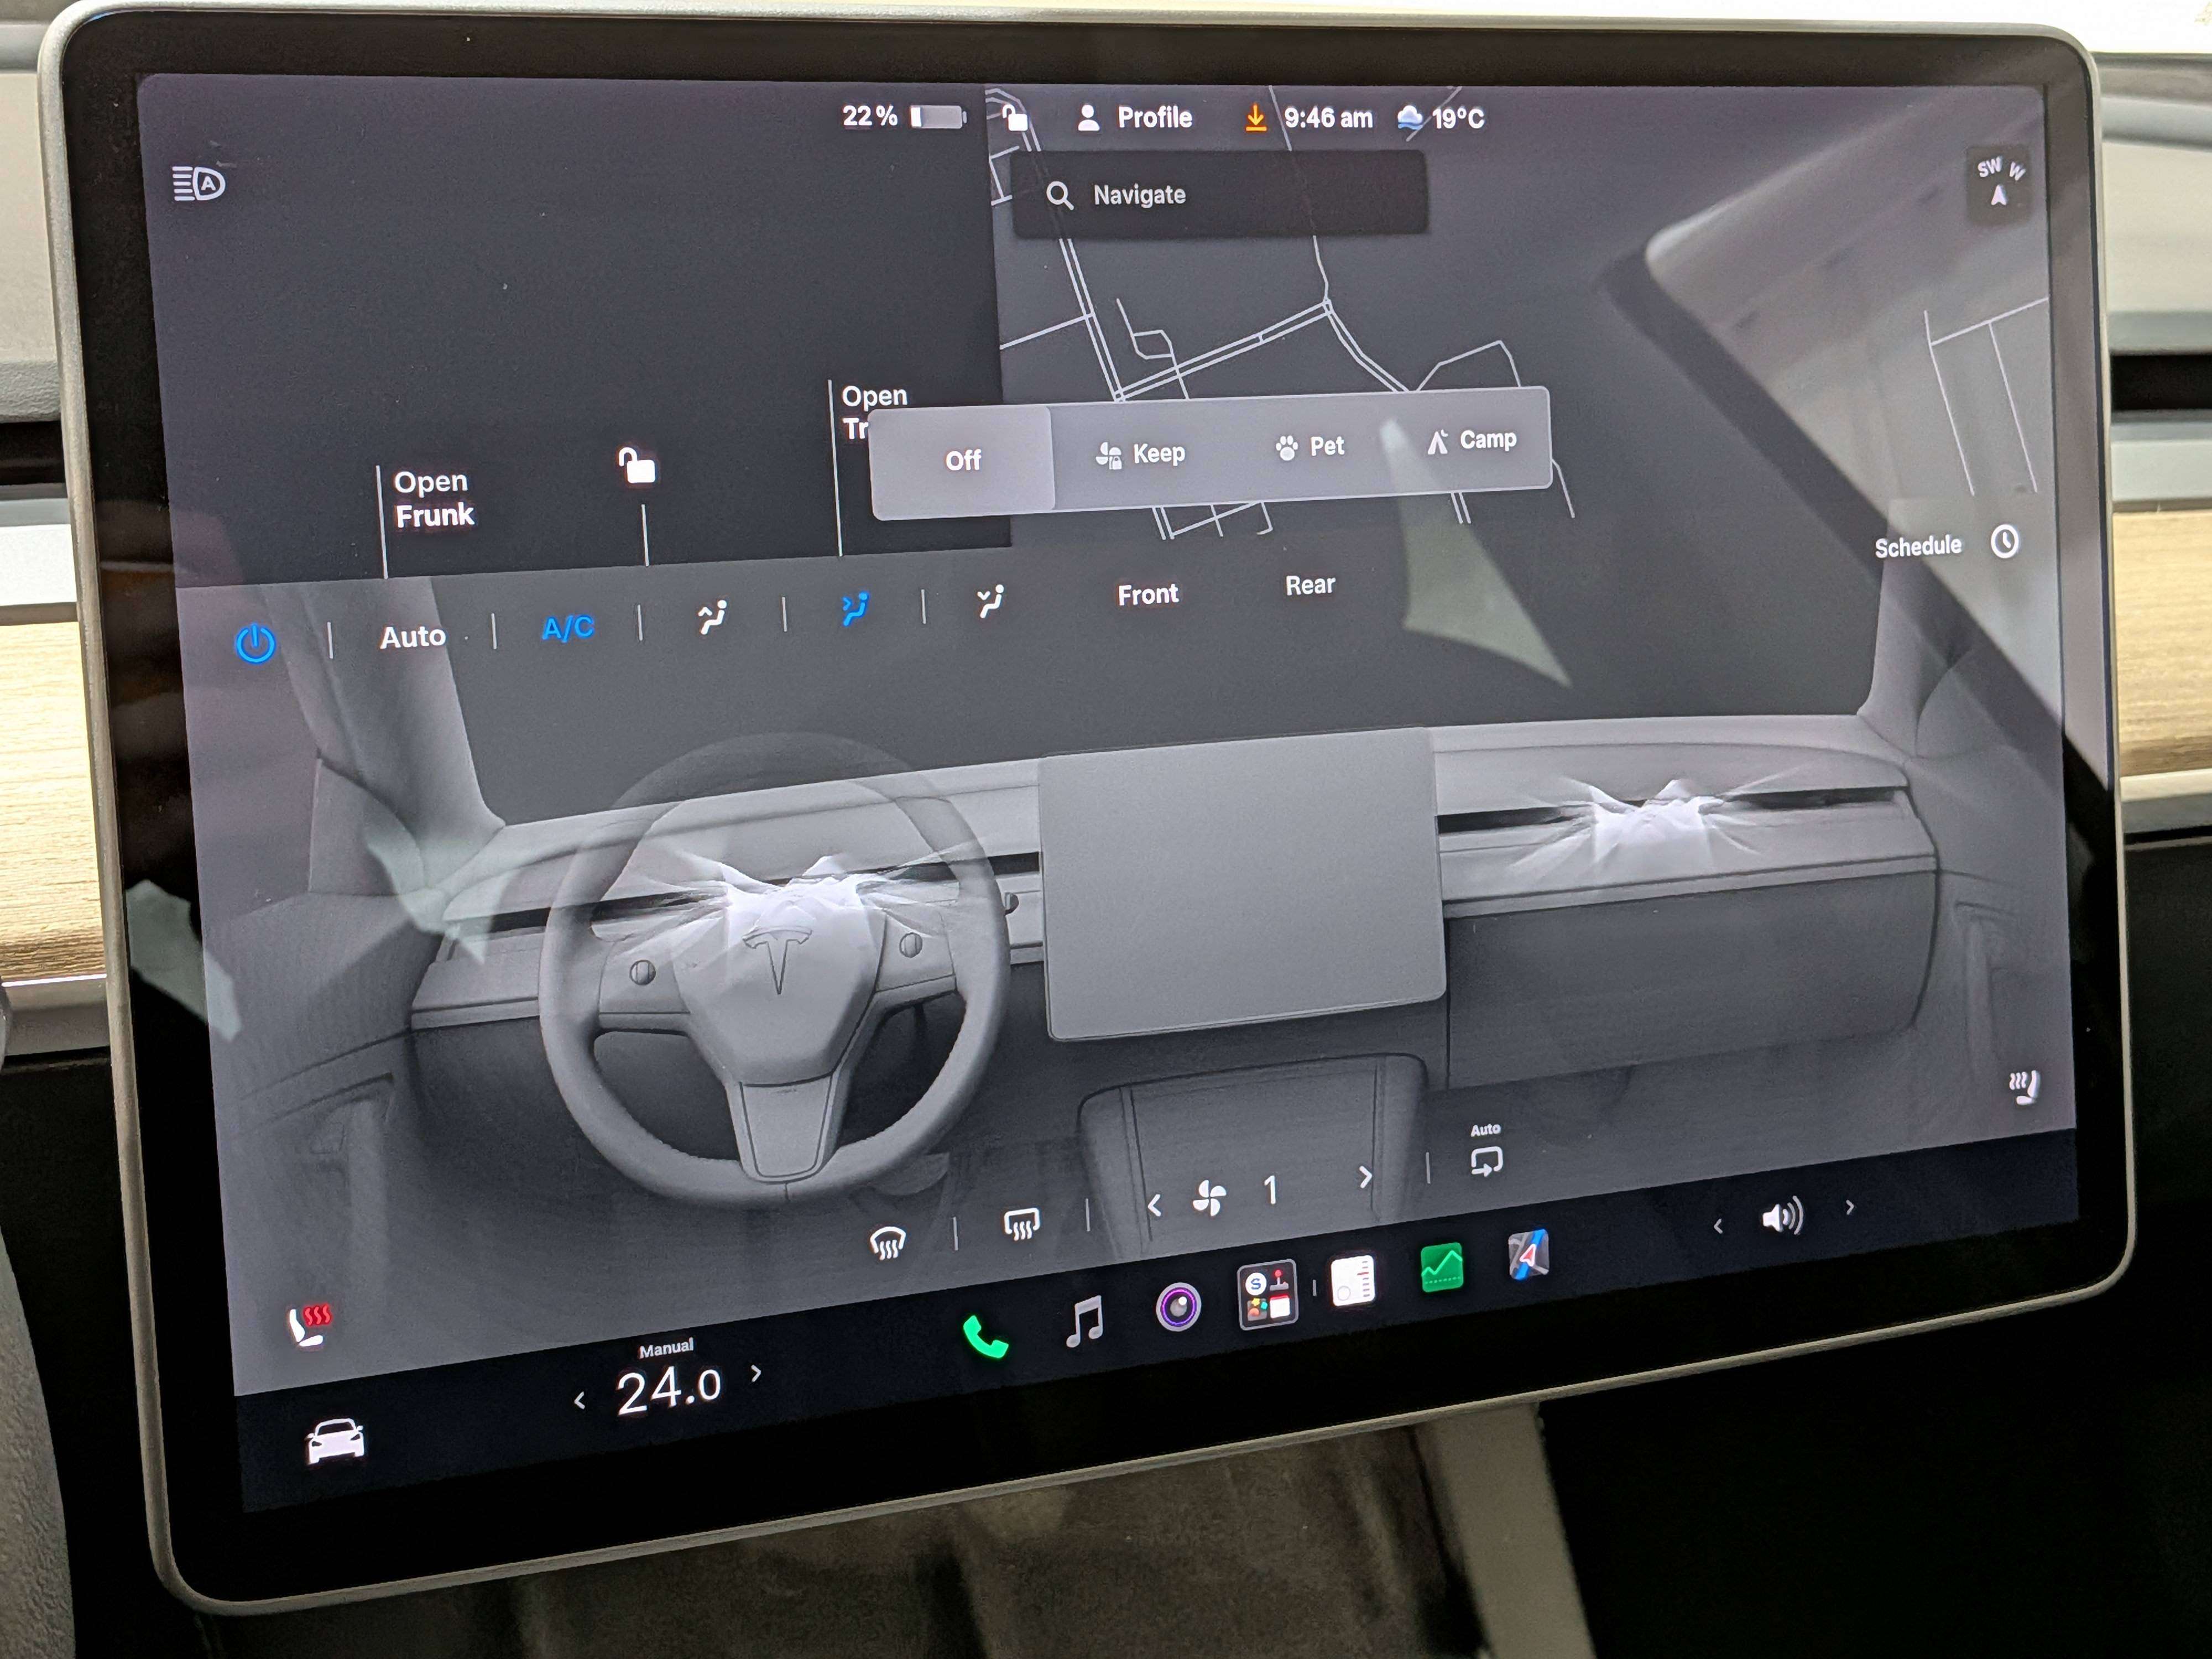This screenshot has height=1659, width=2212.
Task: Open the app launcher toybox icon
Action: tap(1268, 1293)
